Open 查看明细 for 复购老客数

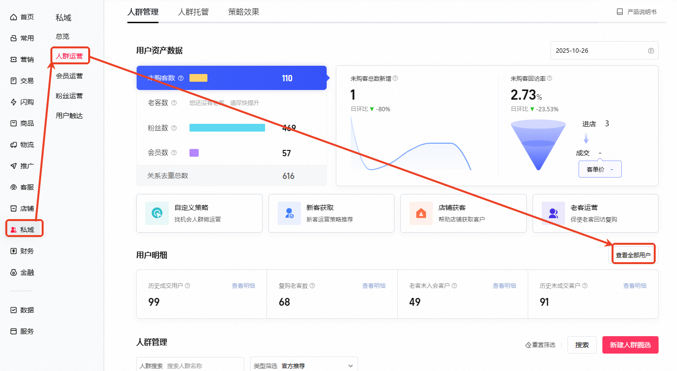[x=374, y=286]
